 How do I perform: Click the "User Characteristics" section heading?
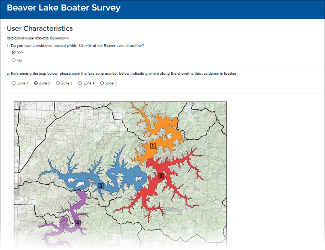pos(40,29)
